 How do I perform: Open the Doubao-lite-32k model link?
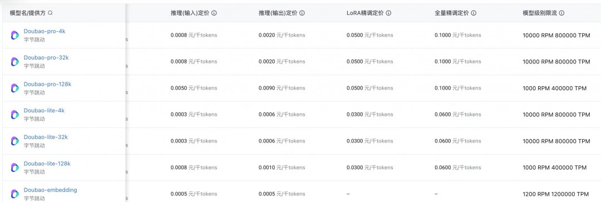coord(46,137)
